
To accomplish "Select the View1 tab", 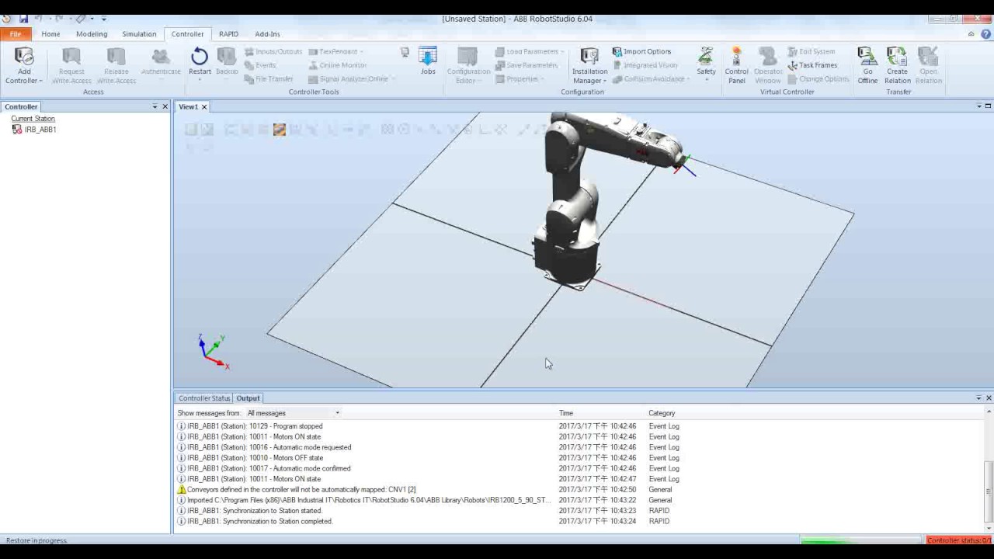I will click(x=189, y=106).
